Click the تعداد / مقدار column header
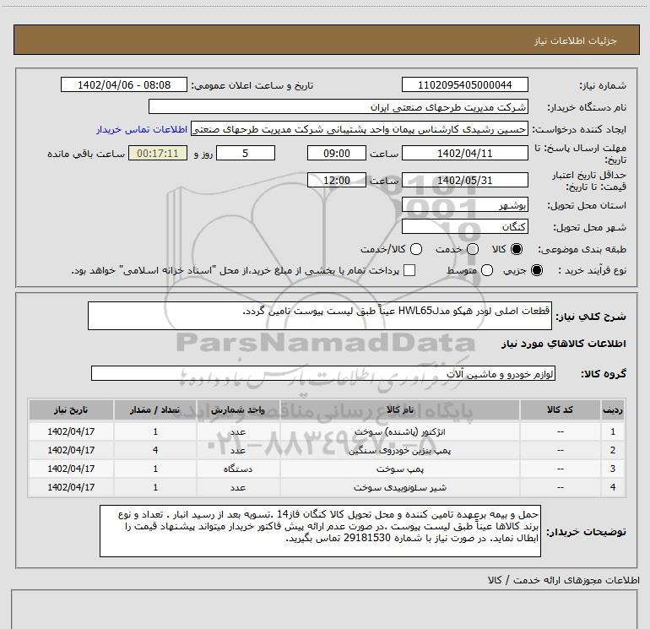 coord(155,409)
